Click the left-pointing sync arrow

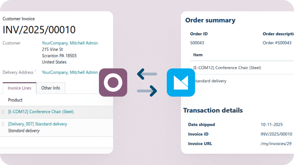147,74
